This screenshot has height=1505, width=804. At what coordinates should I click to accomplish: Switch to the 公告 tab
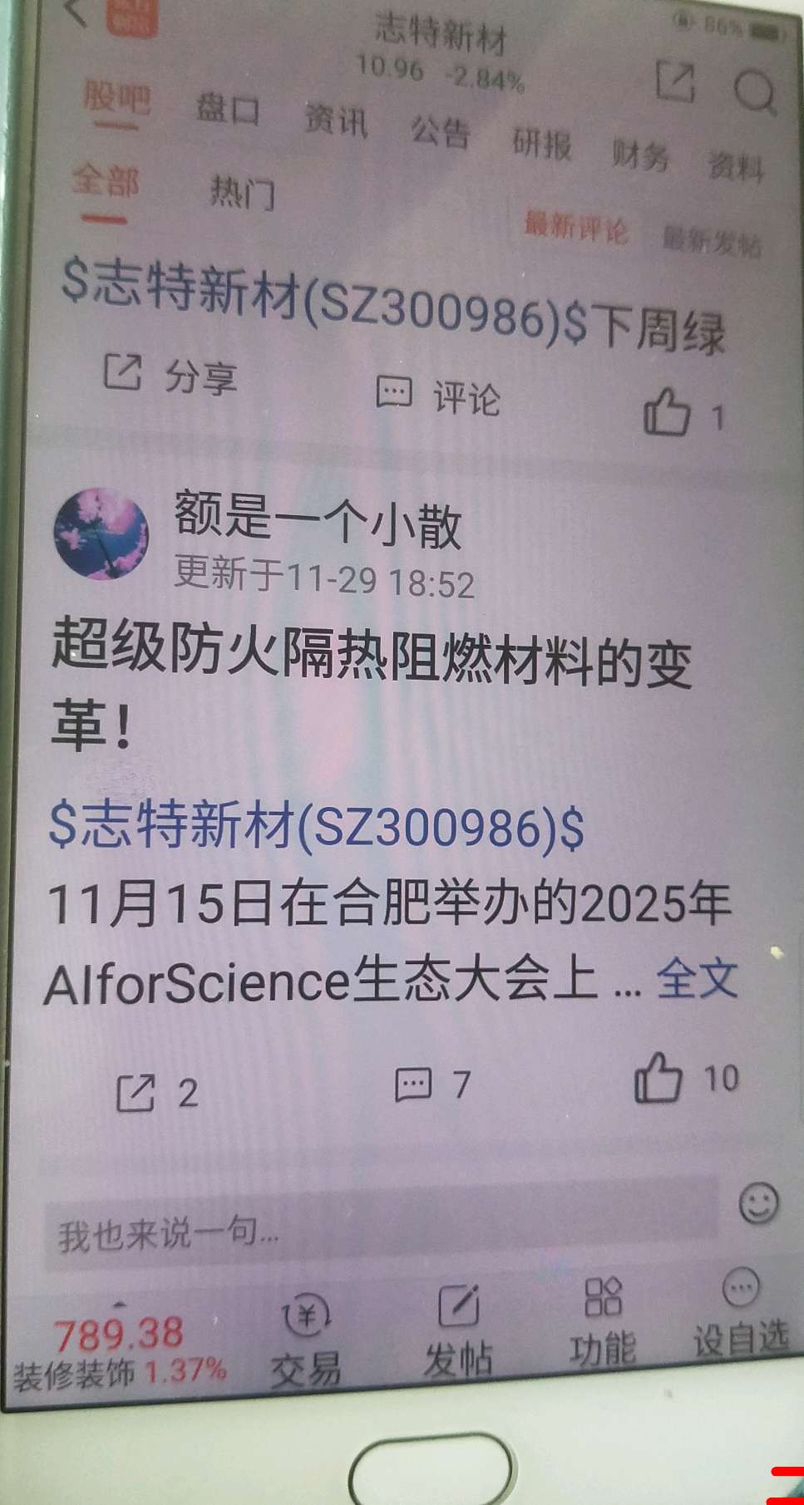point(441,130)
